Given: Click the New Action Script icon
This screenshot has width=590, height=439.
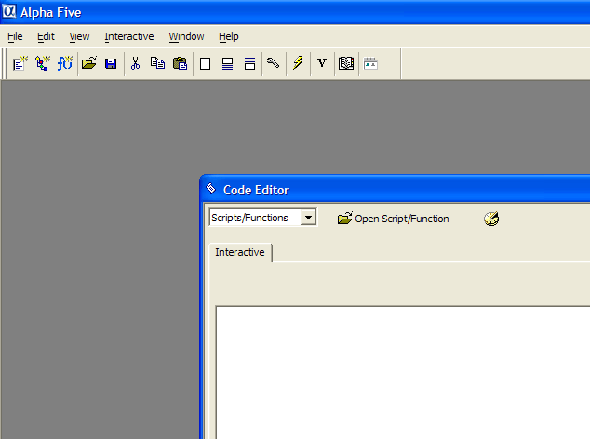Looking at the screenshot, I should [x=43, y=63].
